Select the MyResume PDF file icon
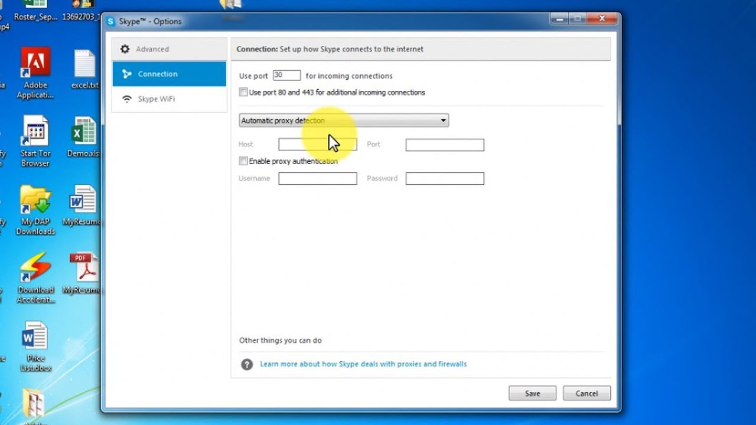This screenshot has height=425, width=756. click(83, 274)
